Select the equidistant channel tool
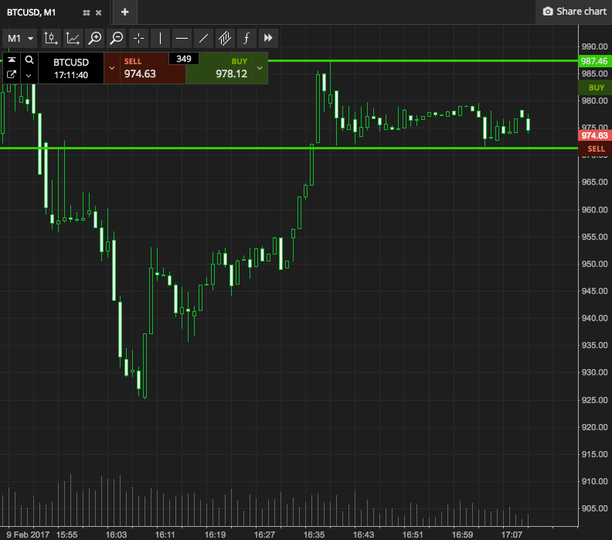 [225, 38]
